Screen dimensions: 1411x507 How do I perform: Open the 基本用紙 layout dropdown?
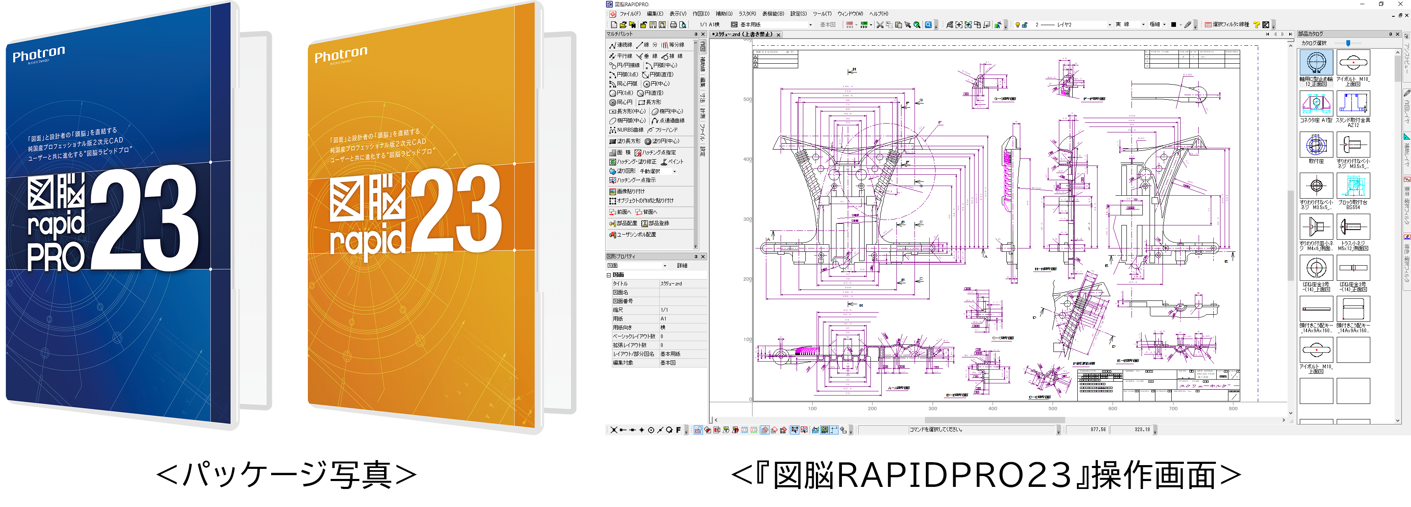coord(811,25)
